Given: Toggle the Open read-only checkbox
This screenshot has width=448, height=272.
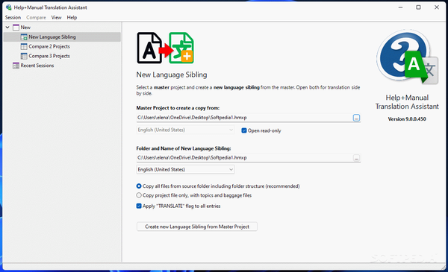Looking at the screenshot, I should click(244, 130).
